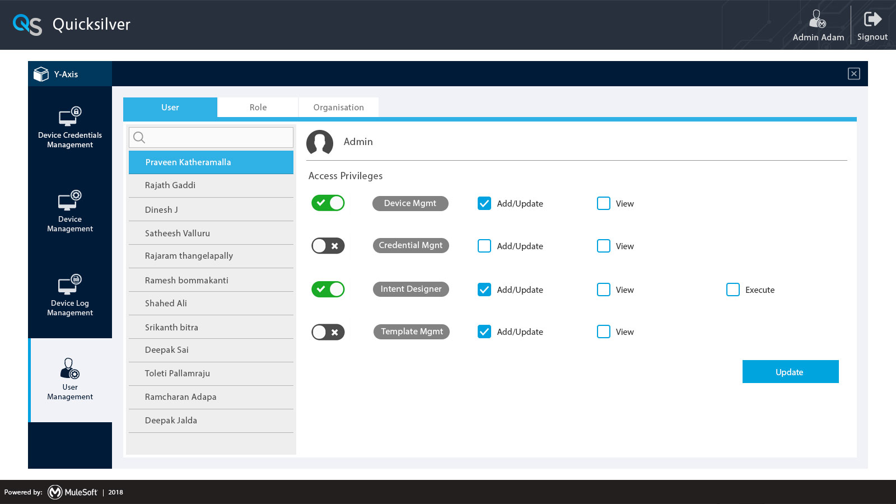
Task: Switch to the Organisation tab
Action: 338,108
